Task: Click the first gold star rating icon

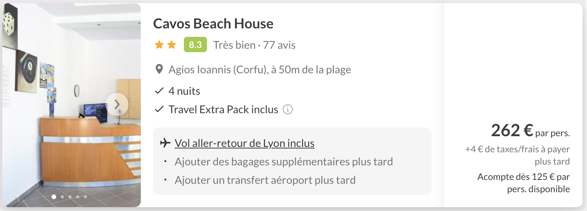Action: [x=159, y=45]
